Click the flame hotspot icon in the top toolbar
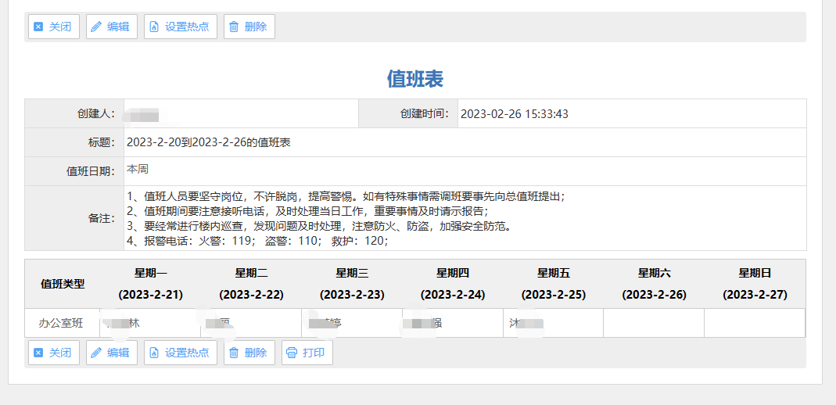 click(x=154, y=27)
